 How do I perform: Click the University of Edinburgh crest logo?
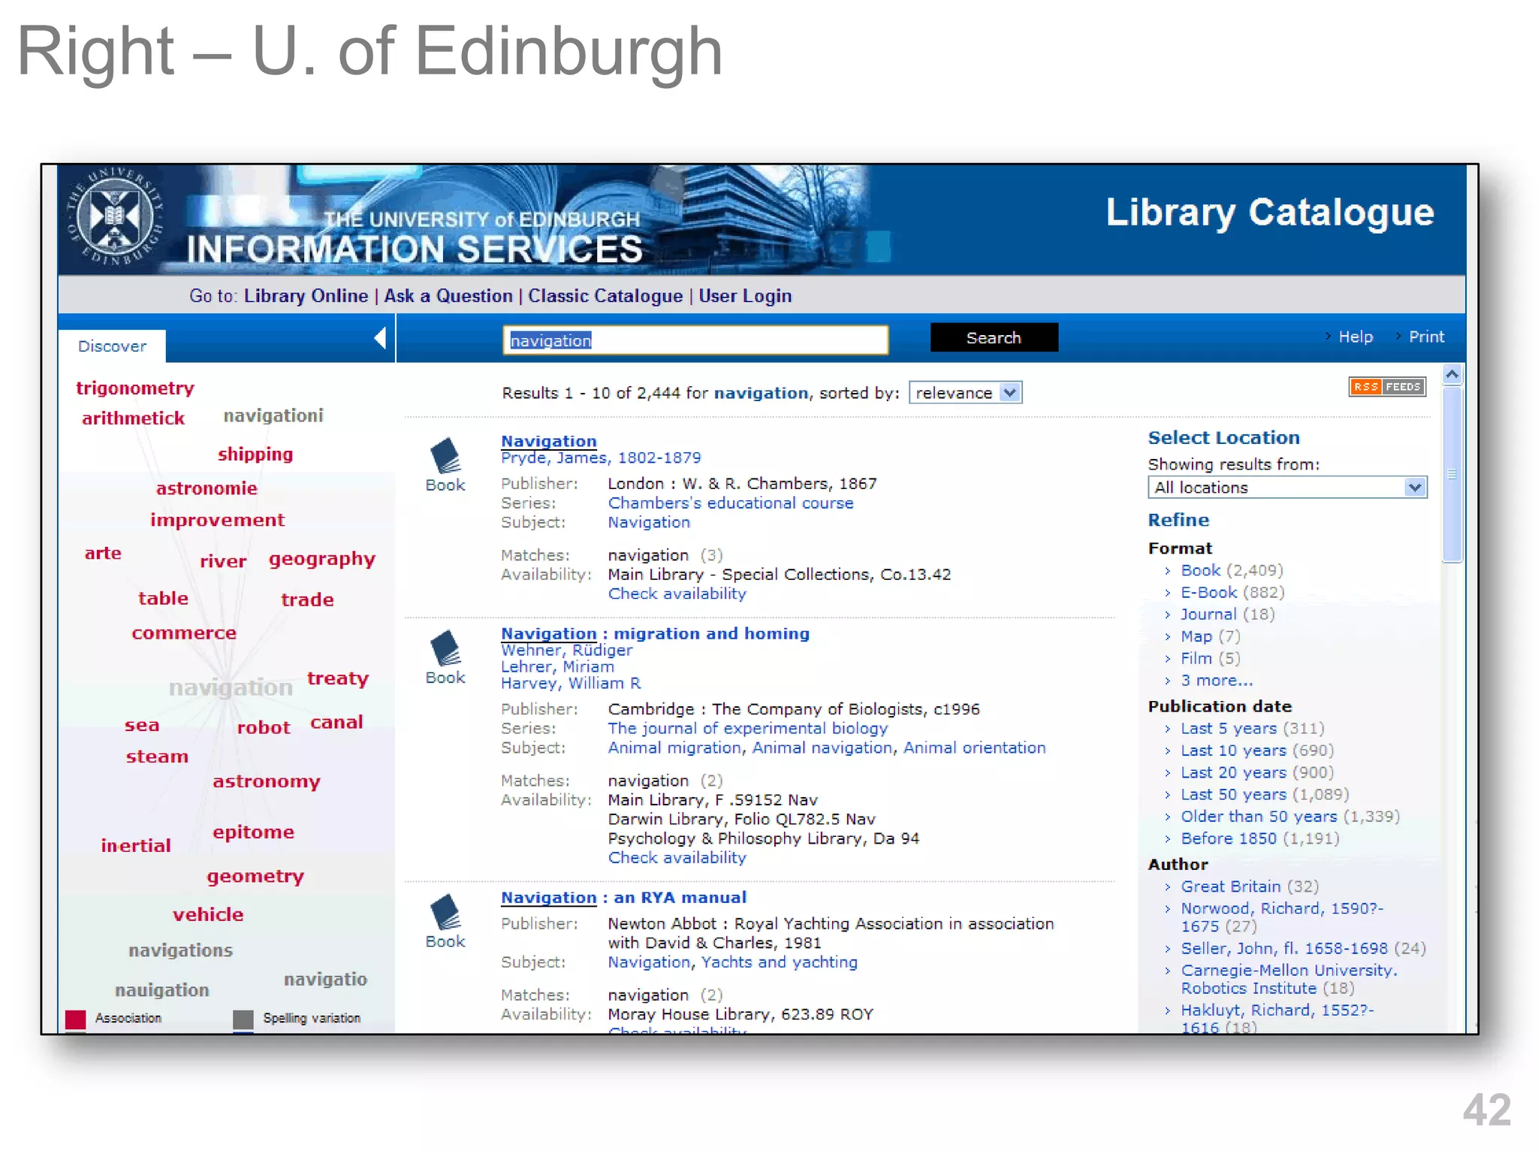[115, 217]
